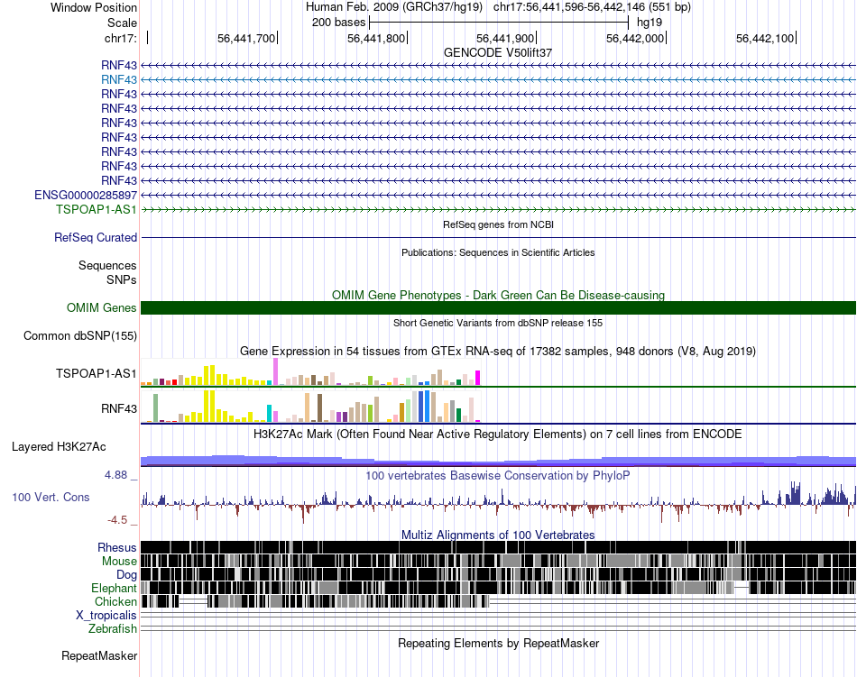The image size is (857, 677).
Task: Click the 4.88 conservation scale maximum
Action: tap(115, 475)
